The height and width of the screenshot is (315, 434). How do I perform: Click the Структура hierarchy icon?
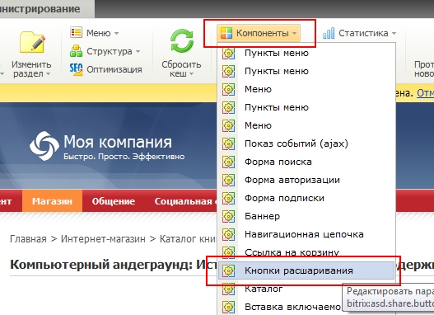click(x=76, y=51)
